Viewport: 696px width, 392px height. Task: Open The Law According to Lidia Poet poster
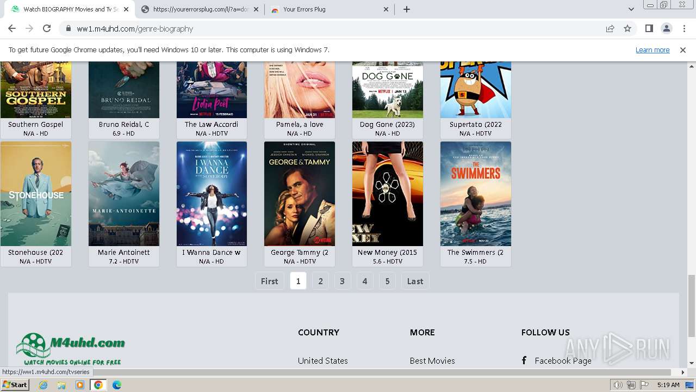[x=212, y=90]
